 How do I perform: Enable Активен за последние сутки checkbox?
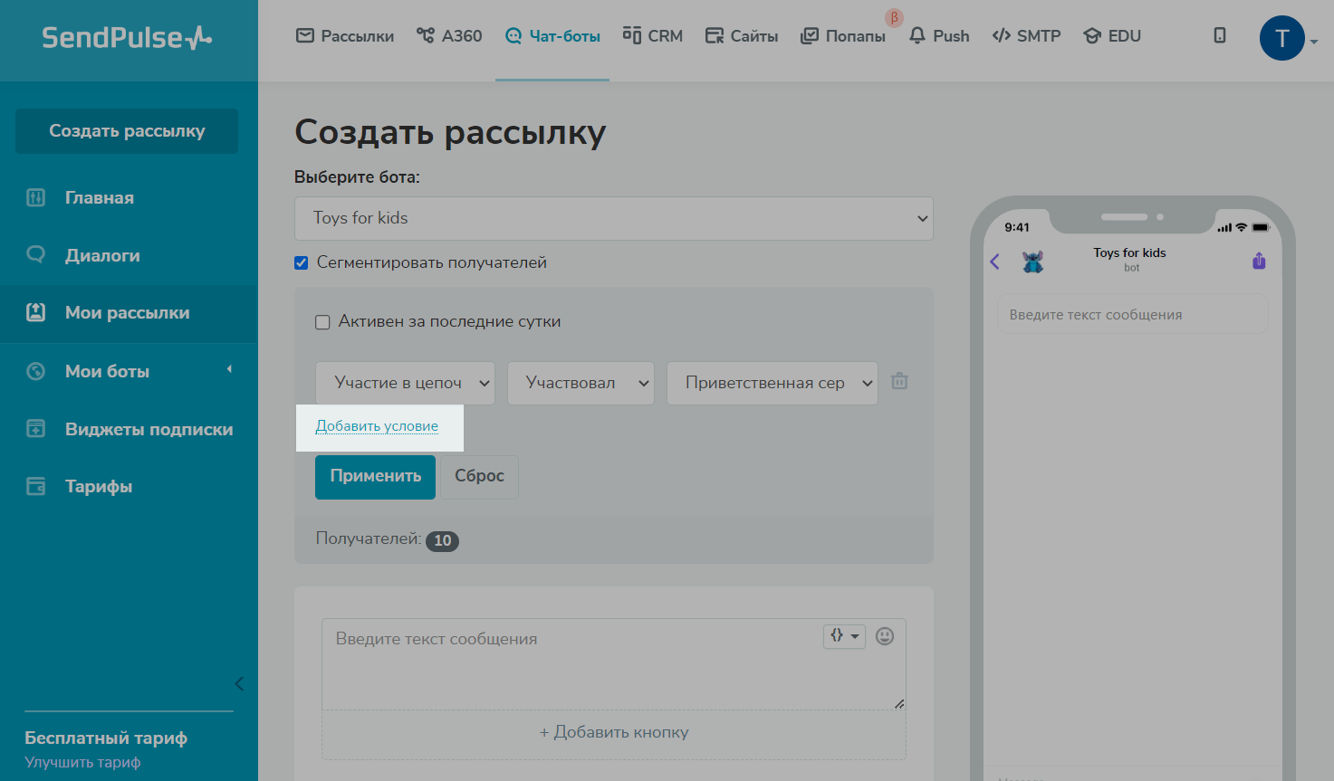pyautogui.click(x=322, y=322)
